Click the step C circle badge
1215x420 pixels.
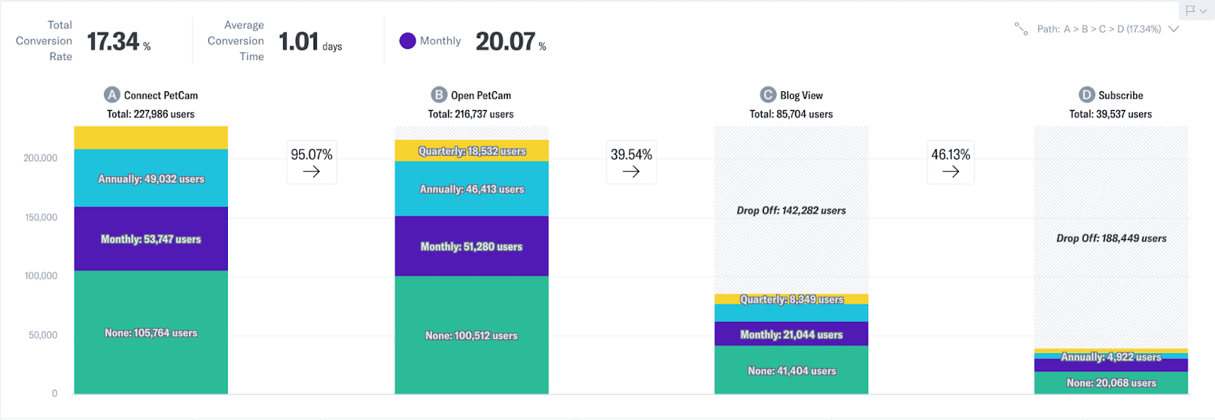point(768,95)
